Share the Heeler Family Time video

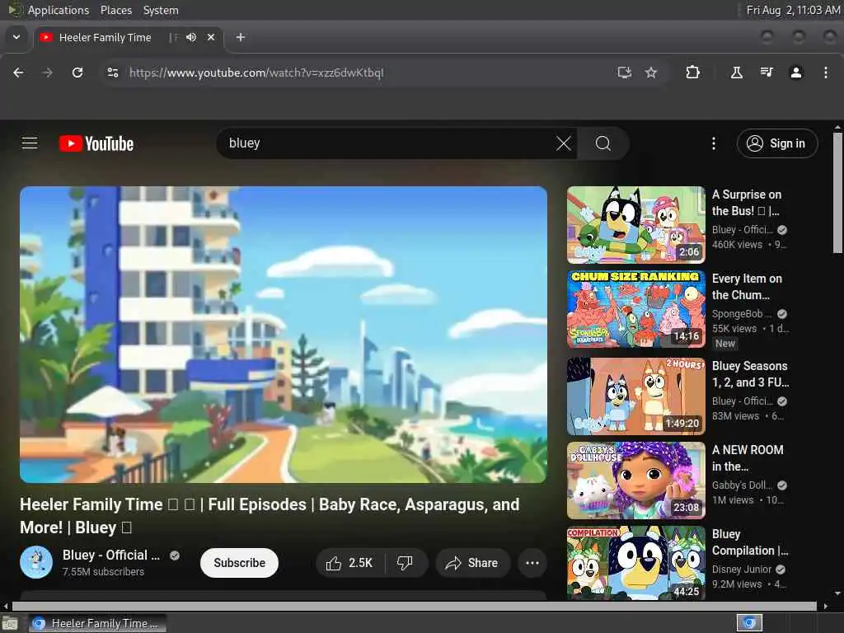pos(472,563)
